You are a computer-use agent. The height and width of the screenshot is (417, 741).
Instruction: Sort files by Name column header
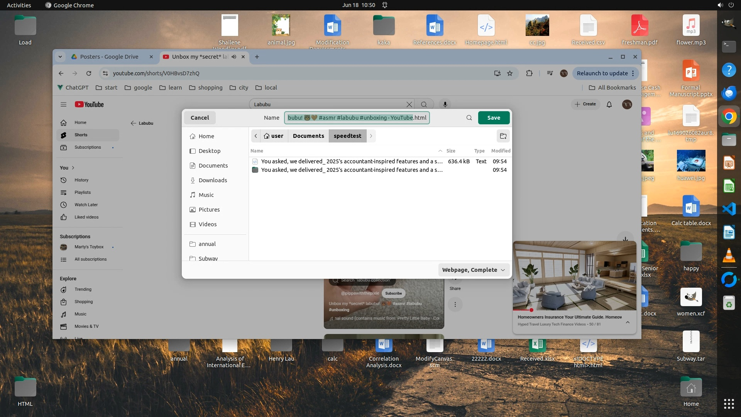pyautogui.click(x=257, y=151)
